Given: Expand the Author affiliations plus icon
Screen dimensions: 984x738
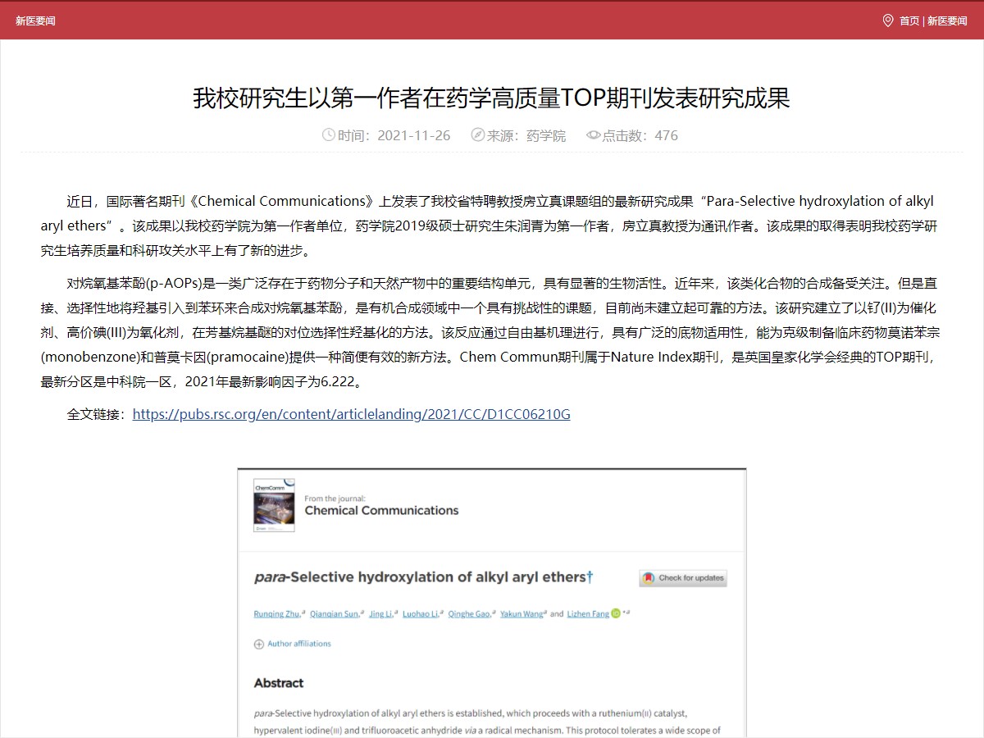Looking at the screenshot, I should 259,645.
